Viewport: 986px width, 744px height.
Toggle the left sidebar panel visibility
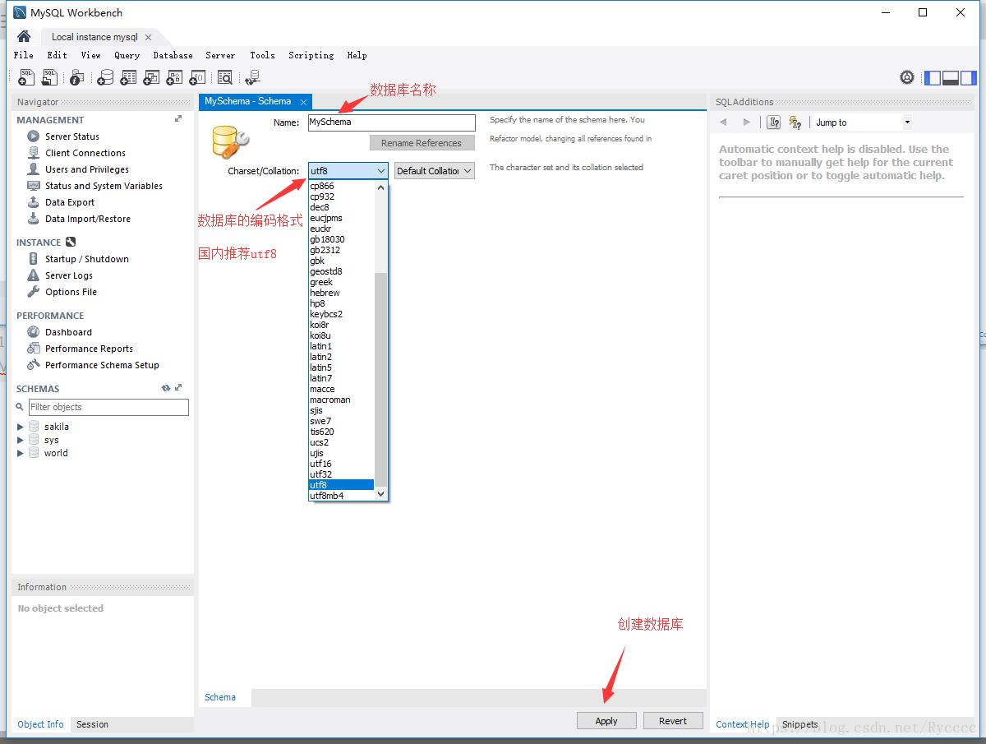(933, 78)
